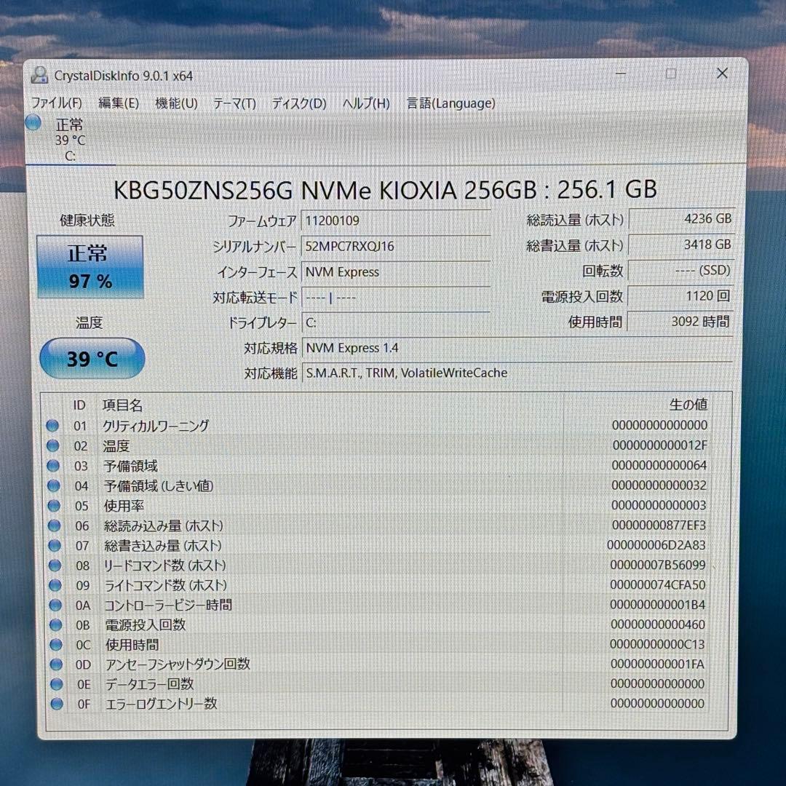The height and width of the screenshot is (786, 786).
Task: Select the シリアルナンバー field showing 52MPC7RXQJ16
Action: [397, 246]
